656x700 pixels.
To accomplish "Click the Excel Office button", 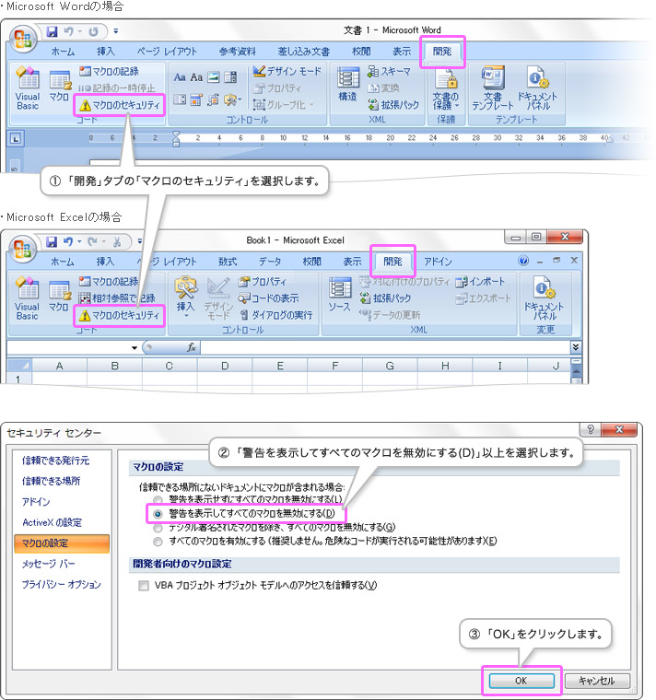I will click(x=24, y=249).
